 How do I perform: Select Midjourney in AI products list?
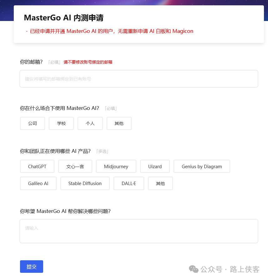pos(116,166)
